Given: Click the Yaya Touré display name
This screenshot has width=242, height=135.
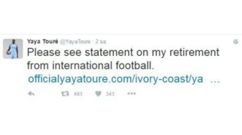Looking at the screenshot, I should (42, 41).
